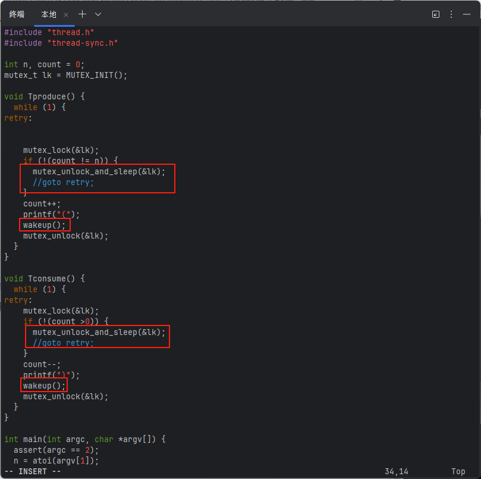Open the three-dot terminal options menu
The height and width of the screenshot is (479, 481).
tap(451, 14)
